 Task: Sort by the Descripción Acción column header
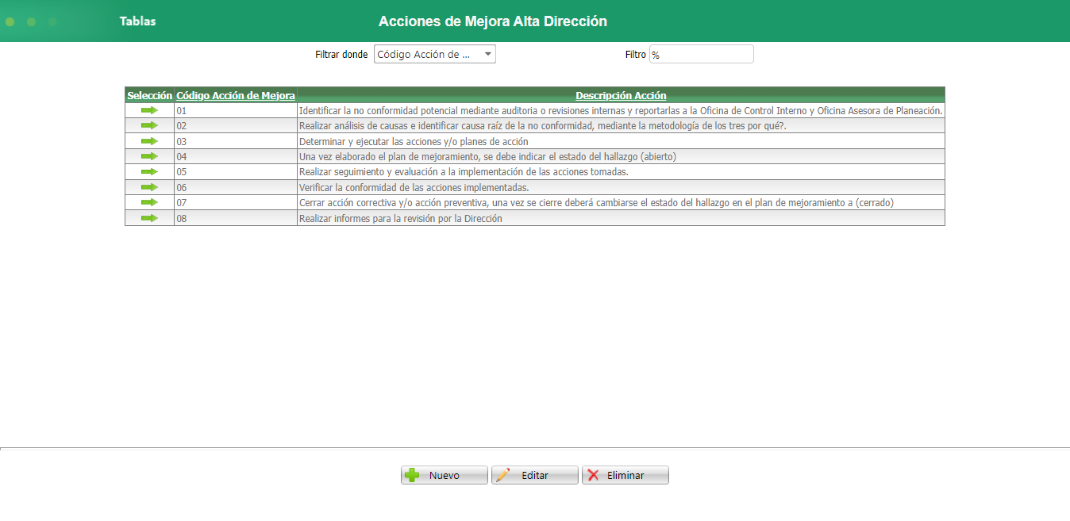click(620, 95)
